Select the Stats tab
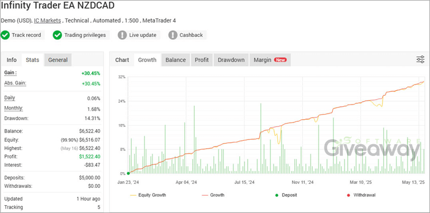 [32, 60]
